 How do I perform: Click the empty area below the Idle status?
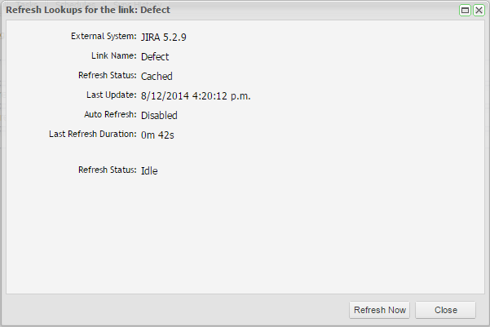[245, 236]
